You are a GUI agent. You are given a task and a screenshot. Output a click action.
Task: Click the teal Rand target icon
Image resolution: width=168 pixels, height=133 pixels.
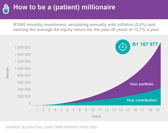click(x=123, y=47)
